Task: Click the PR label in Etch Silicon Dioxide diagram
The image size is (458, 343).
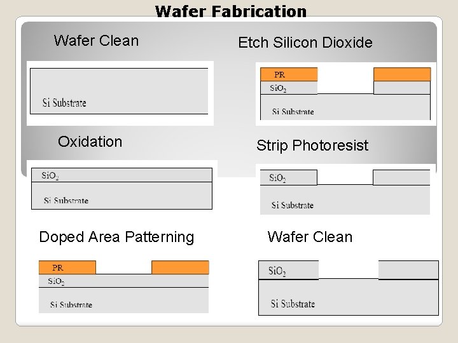Action: tap(279, 75)
